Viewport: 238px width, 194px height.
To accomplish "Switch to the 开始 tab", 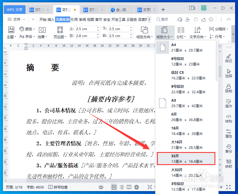I will pos(43,19).
